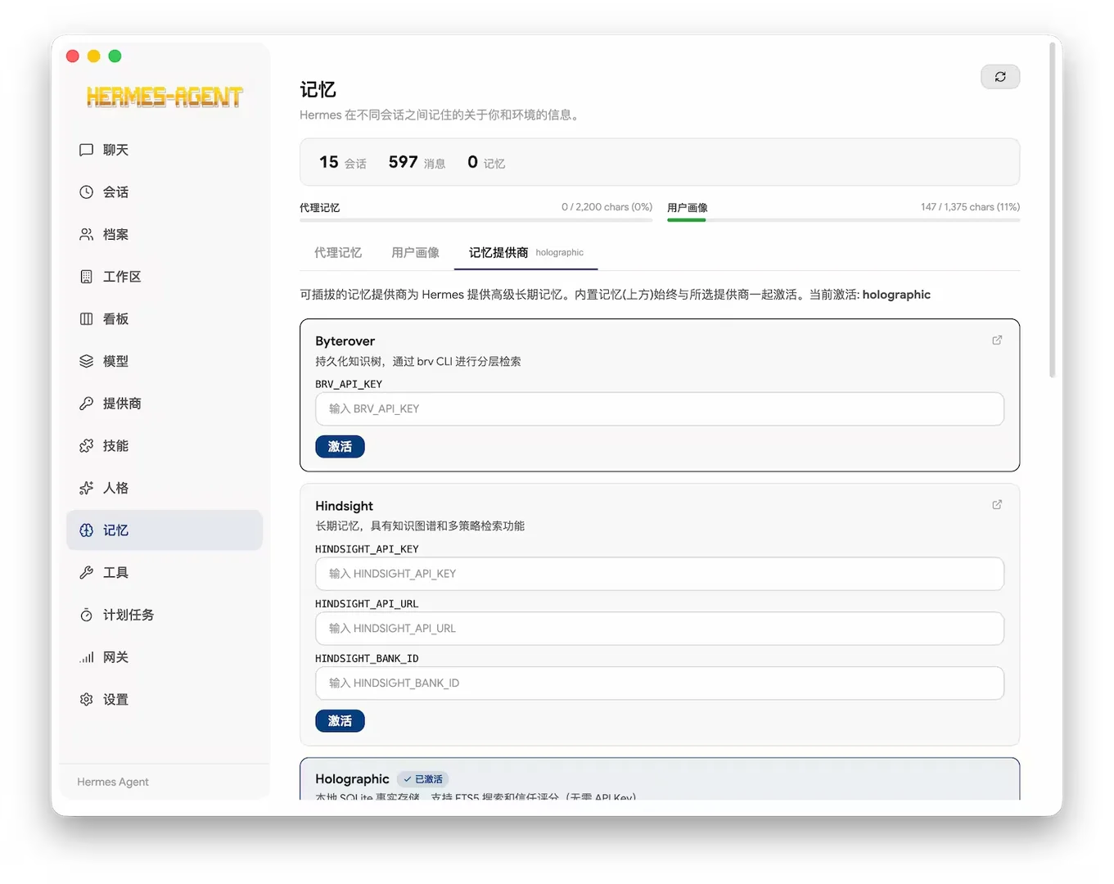
Task: Click the '0 / 2,200 chars (0%)' text
Action: tap(607, 207)
